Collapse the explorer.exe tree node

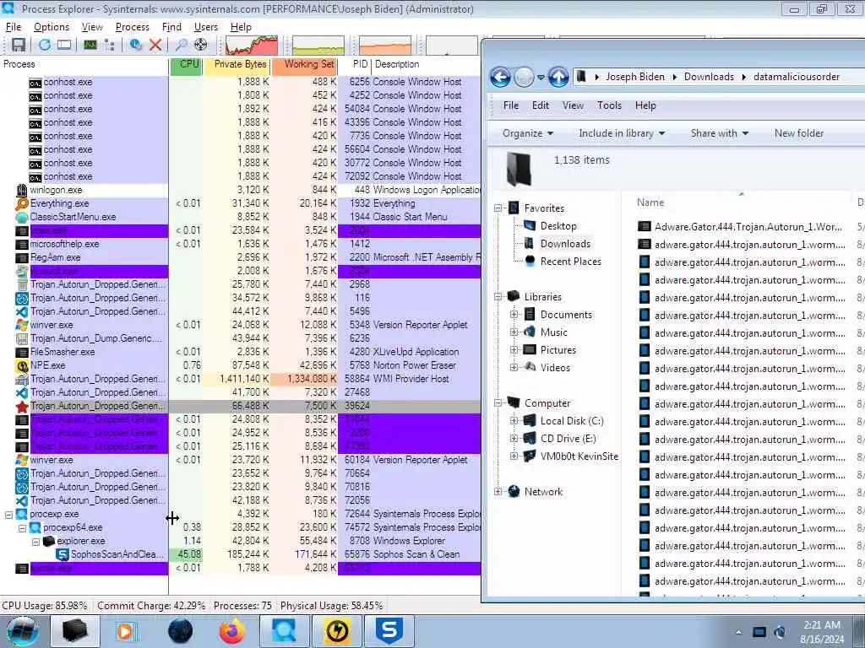[x=35, y=542]
